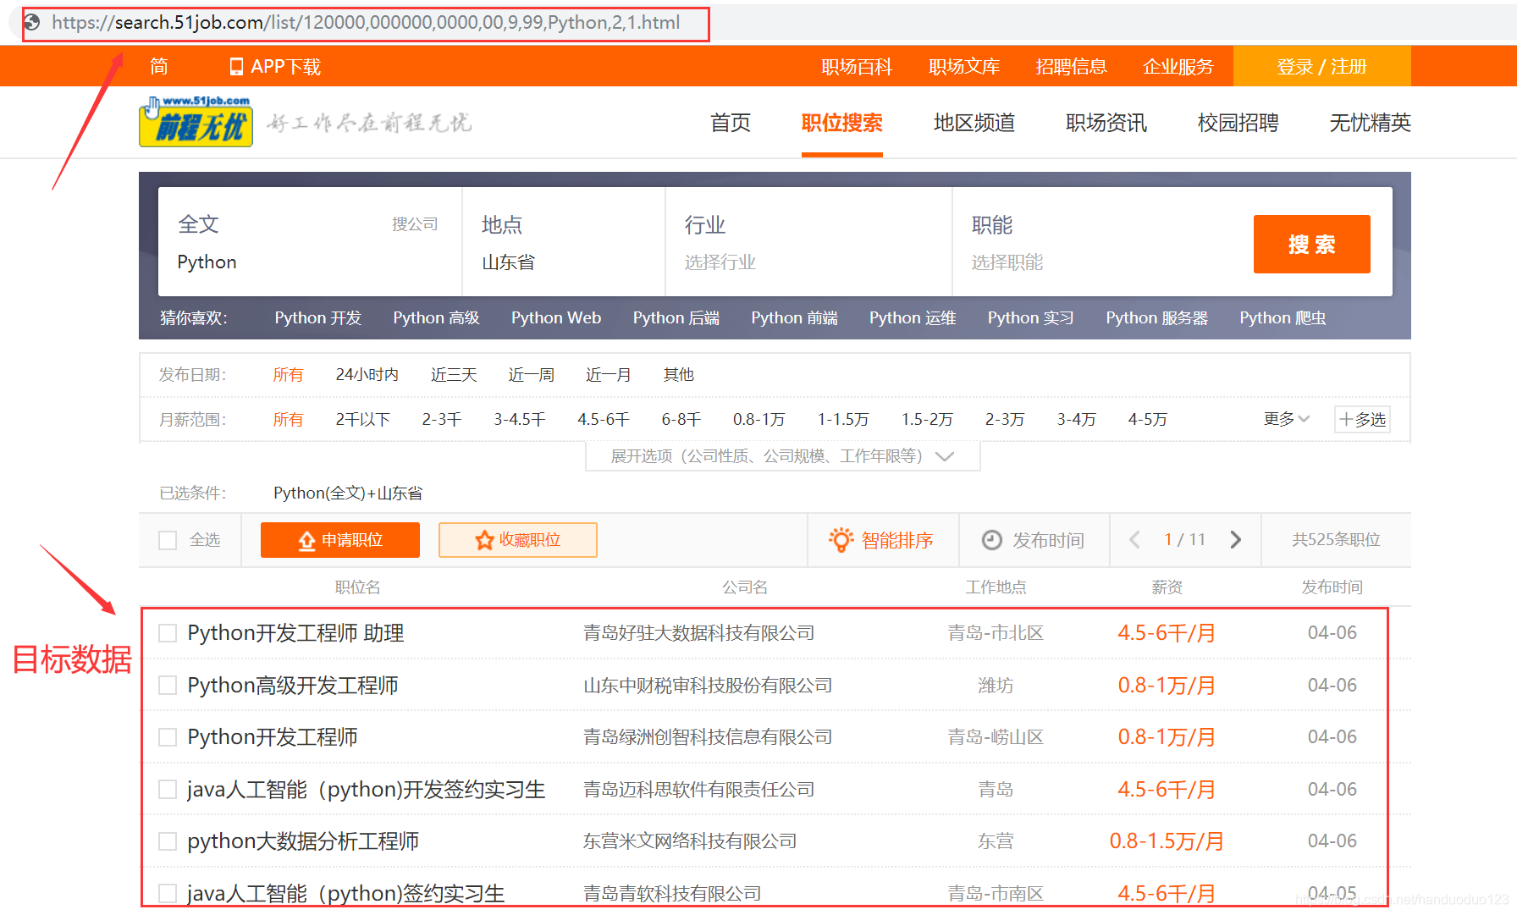Open the 职能 function selector

[1096, 242]
